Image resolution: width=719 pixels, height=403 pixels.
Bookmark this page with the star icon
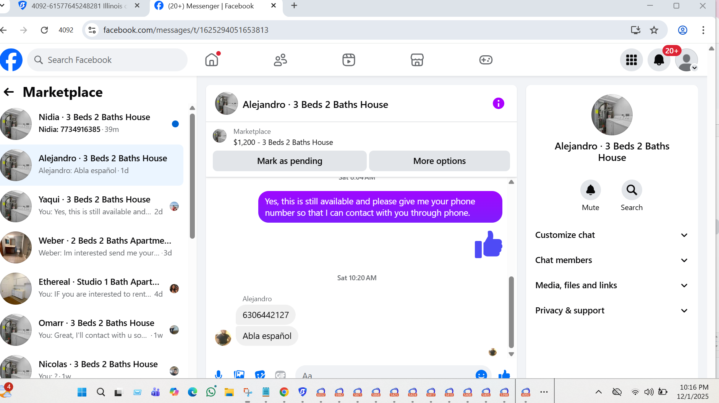click(x=654, y=30)
